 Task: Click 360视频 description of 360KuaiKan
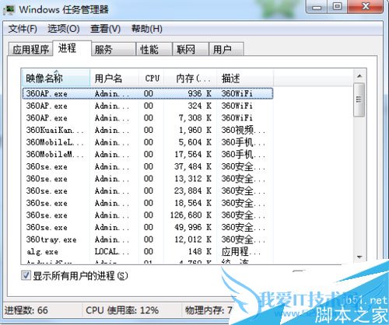243,130
